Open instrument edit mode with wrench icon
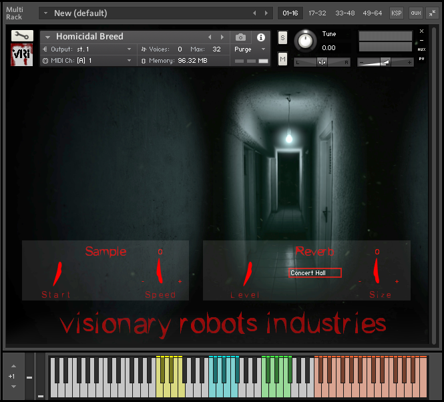Viewport: 444px width, 402px height. (22, 36)
